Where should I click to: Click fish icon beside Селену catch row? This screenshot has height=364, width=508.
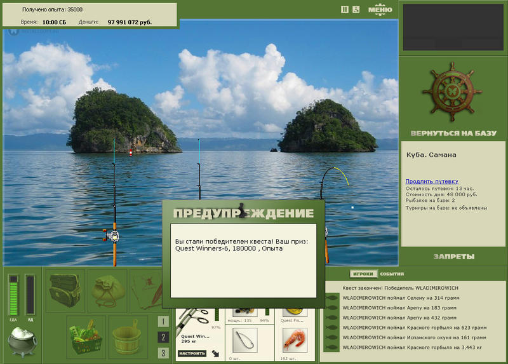(x=331, y=298)
